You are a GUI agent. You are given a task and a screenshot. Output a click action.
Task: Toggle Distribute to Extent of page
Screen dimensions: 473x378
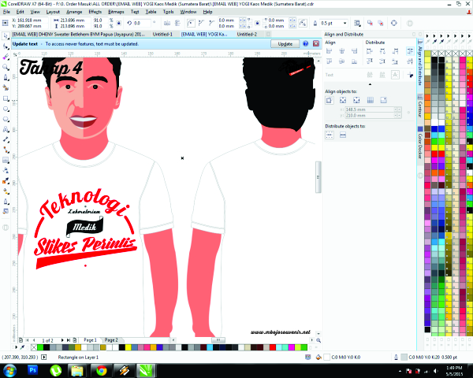click(343, 135)
